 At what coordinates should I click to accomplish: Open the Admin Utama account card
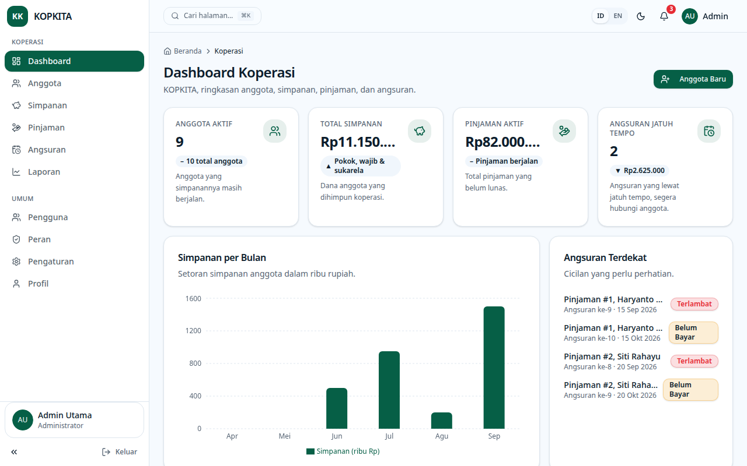[x=74, y=420]
